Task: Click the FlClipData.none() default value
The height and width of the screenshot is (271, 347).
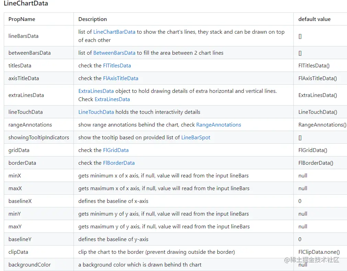Action: [319, 252]
